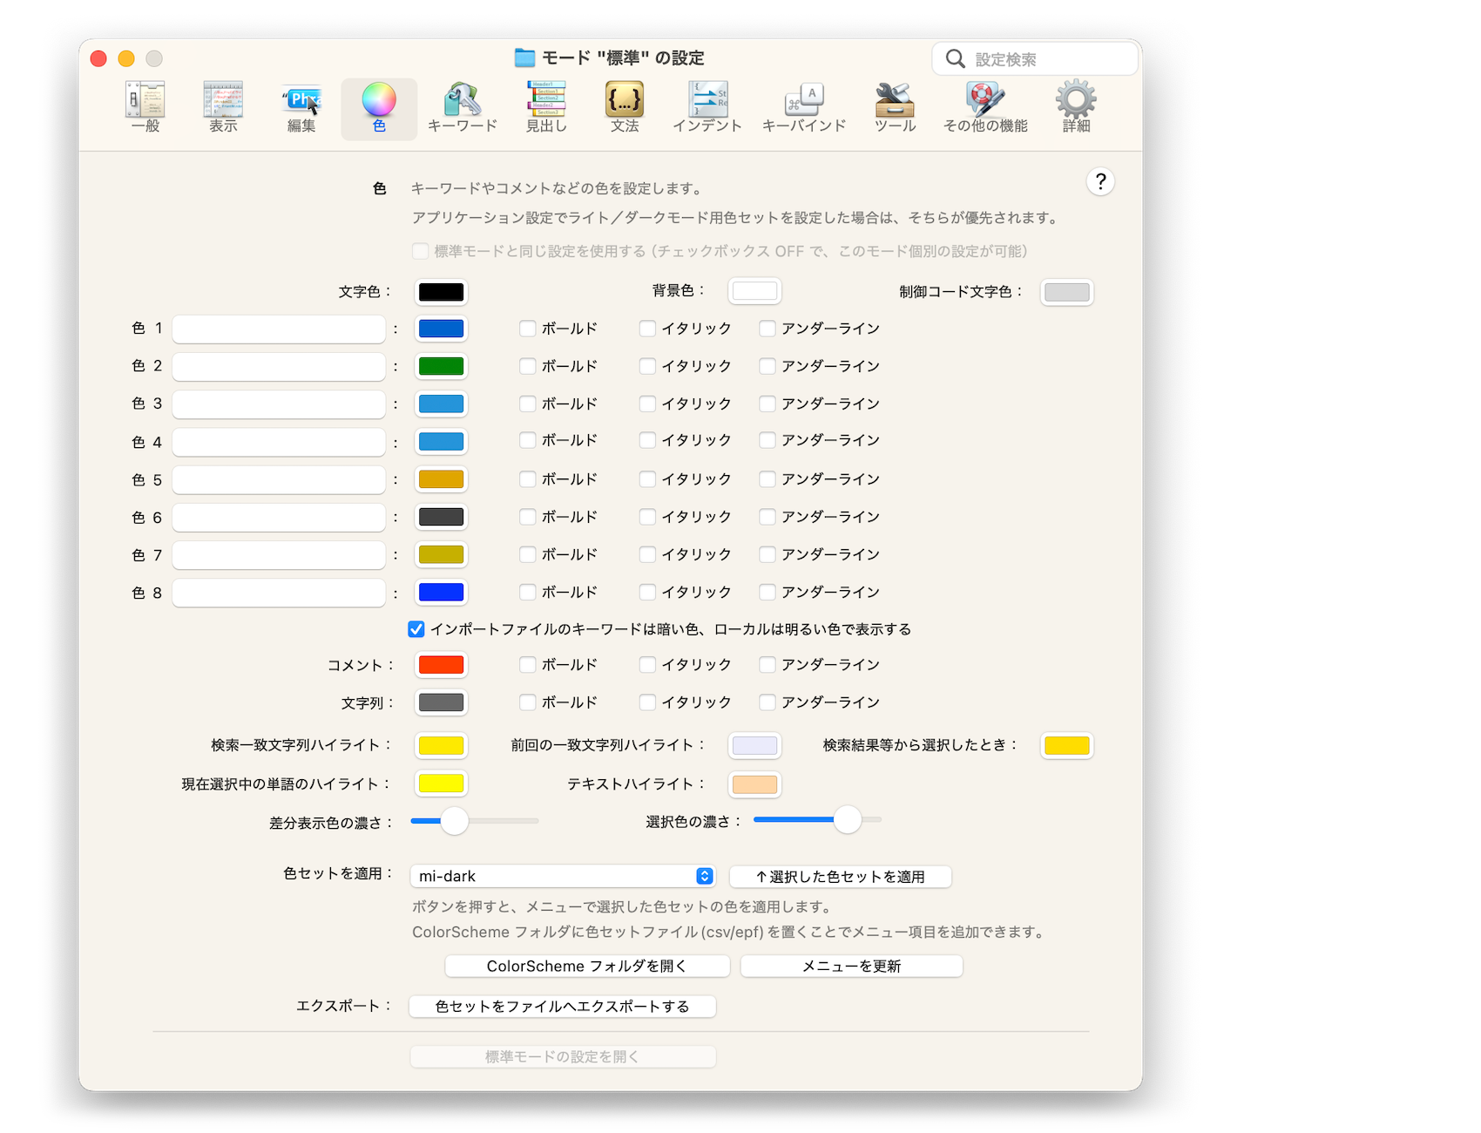The width and height of the screenshot is (1481, 1133).
Task: Open the 表示 (Display) settings pane
Action: 223,108
